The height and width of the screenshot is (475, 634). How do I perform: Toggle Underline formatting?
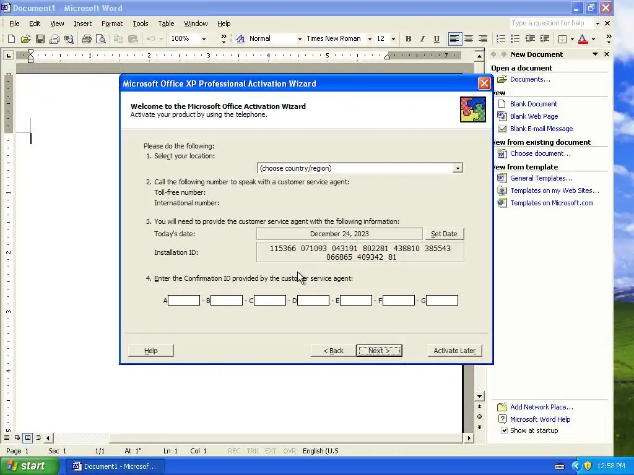pyautogui.click(x=436, y=39)
